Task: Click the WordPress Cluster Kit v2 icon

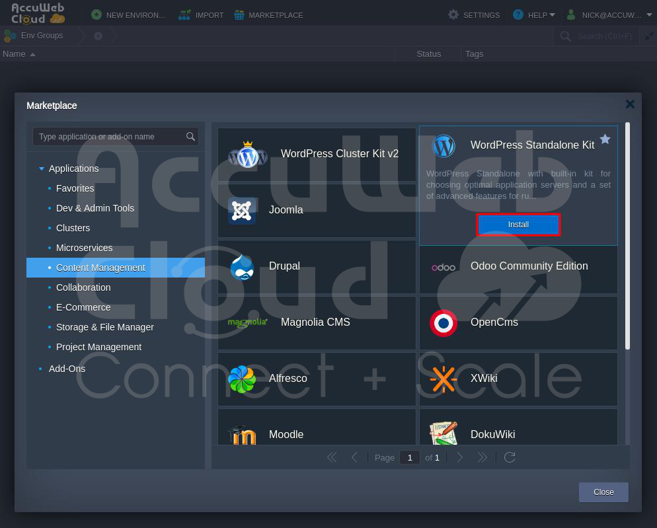Action: tap(247, 155)
